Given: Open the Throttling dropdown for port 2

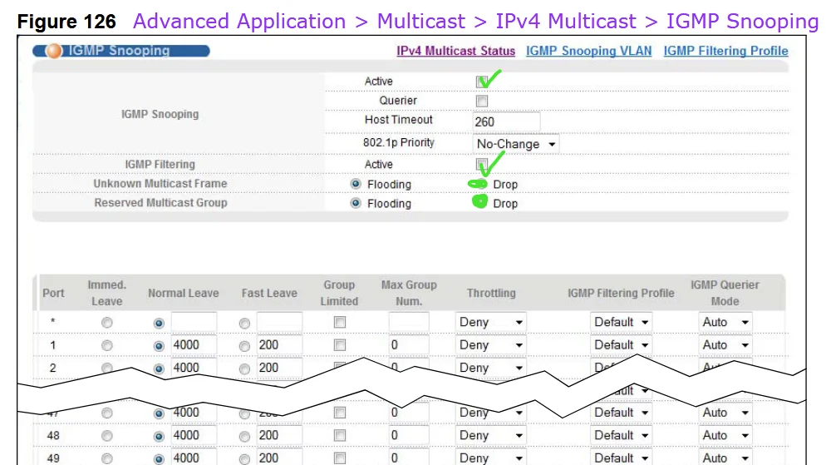Looking at the screenshot, I should coord(491,368).
